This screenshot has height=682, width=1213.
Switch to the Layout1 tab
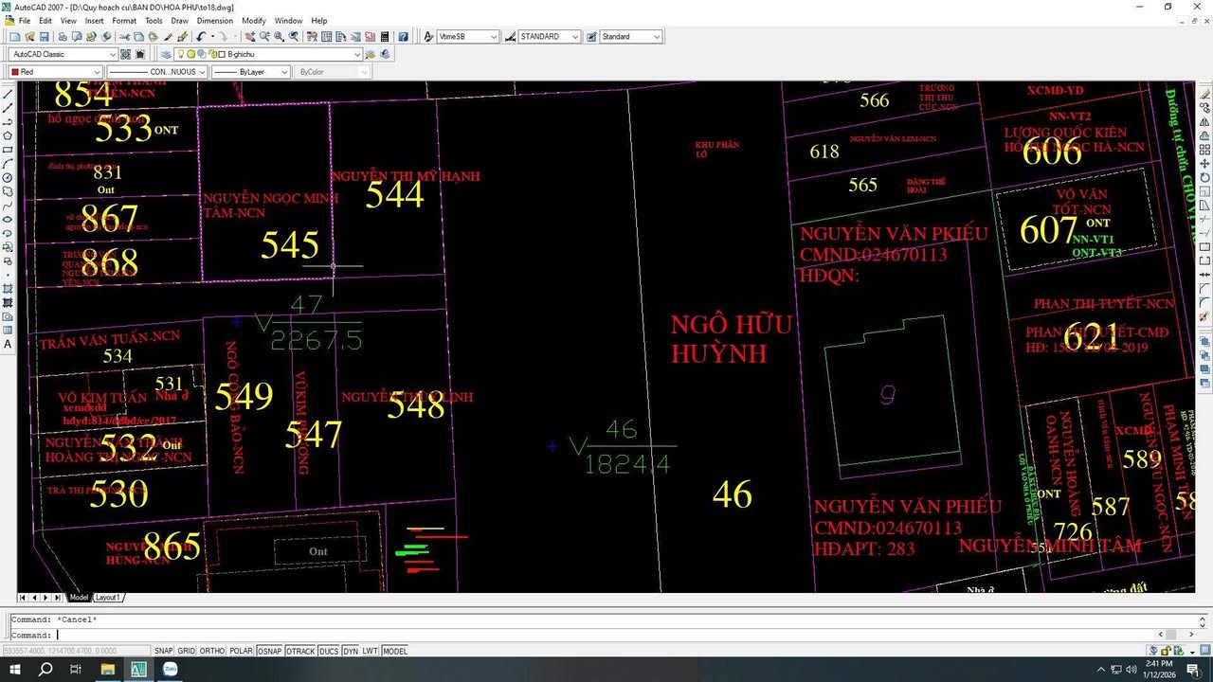click(107, 598)
